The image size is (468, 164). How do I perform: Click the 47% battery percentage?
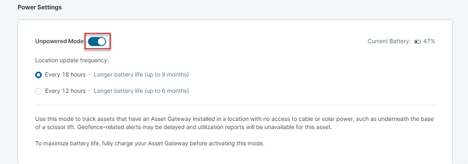tap(429, 42)
